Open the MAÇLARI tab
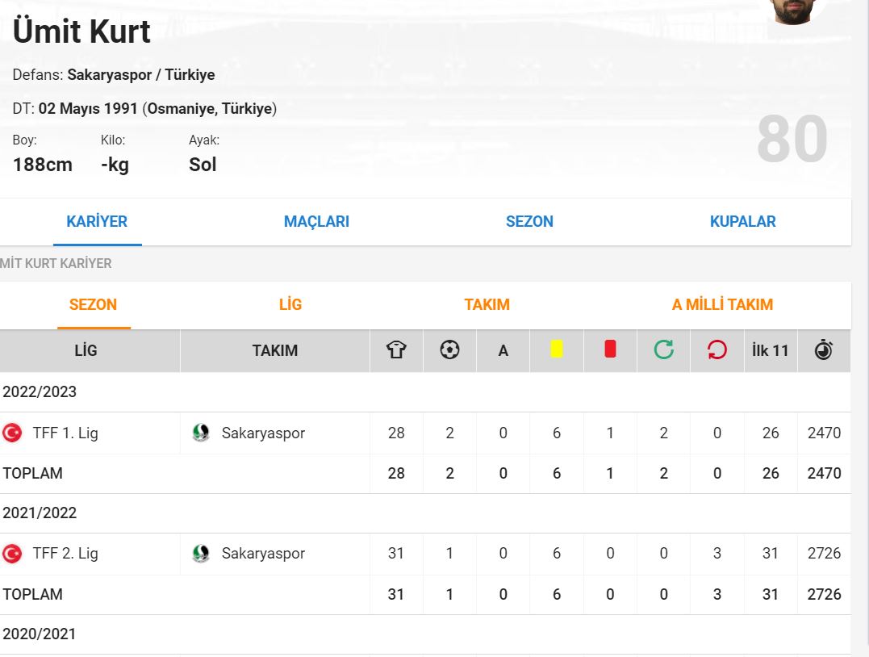Image resolution: width=869 pixels, height=657 pixels. 316,222
